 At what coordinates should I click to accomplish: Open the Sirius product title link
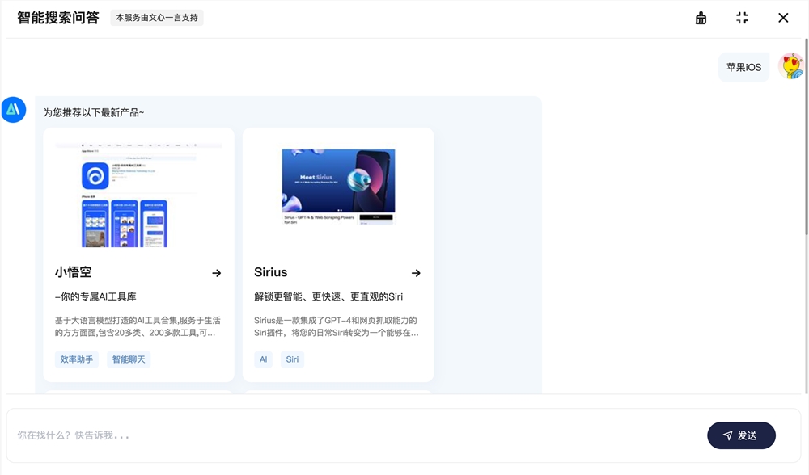coord(270,272)
